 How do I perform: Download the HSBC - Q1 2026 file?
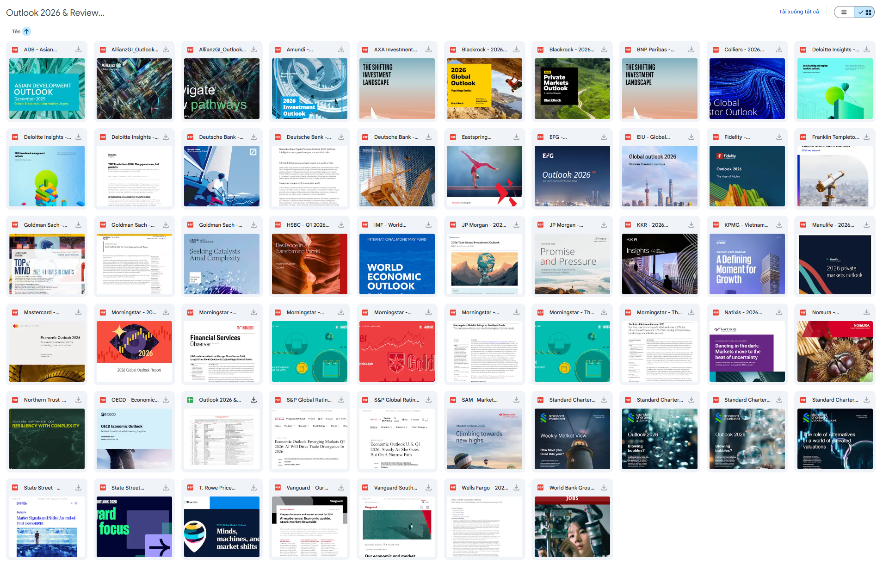(x=341, y=225)
